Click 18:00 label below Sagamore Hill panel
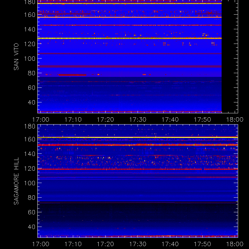This screenshot has height=249, width=249. 235,244
